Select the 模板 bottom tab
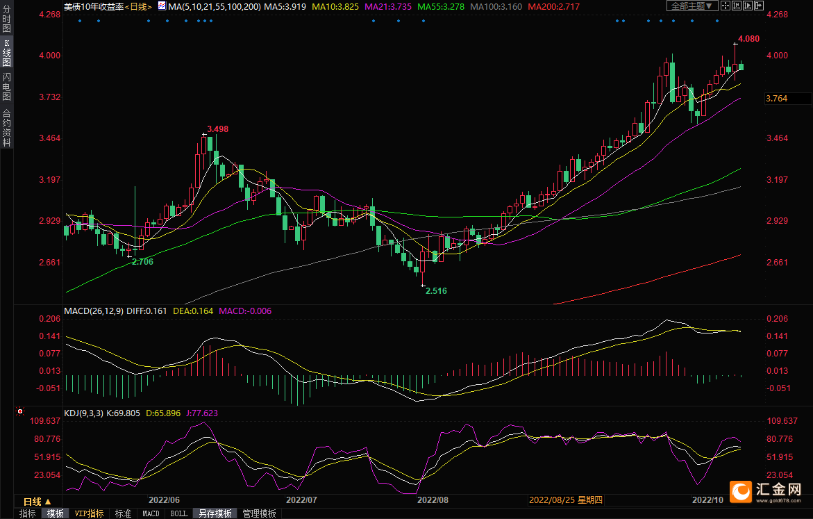Viewport: 813px width, 519px height. coord(56,513)
